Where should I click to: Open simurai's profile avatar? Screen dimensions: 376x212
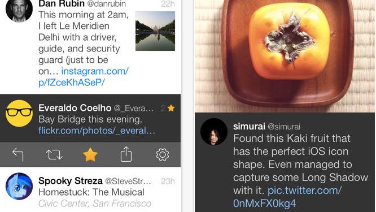[214, 132]
